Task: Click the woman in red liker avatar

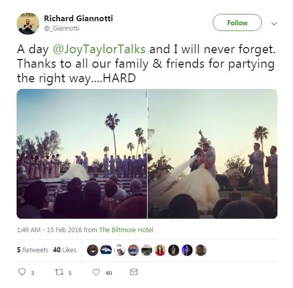Action: coord(160,250)
